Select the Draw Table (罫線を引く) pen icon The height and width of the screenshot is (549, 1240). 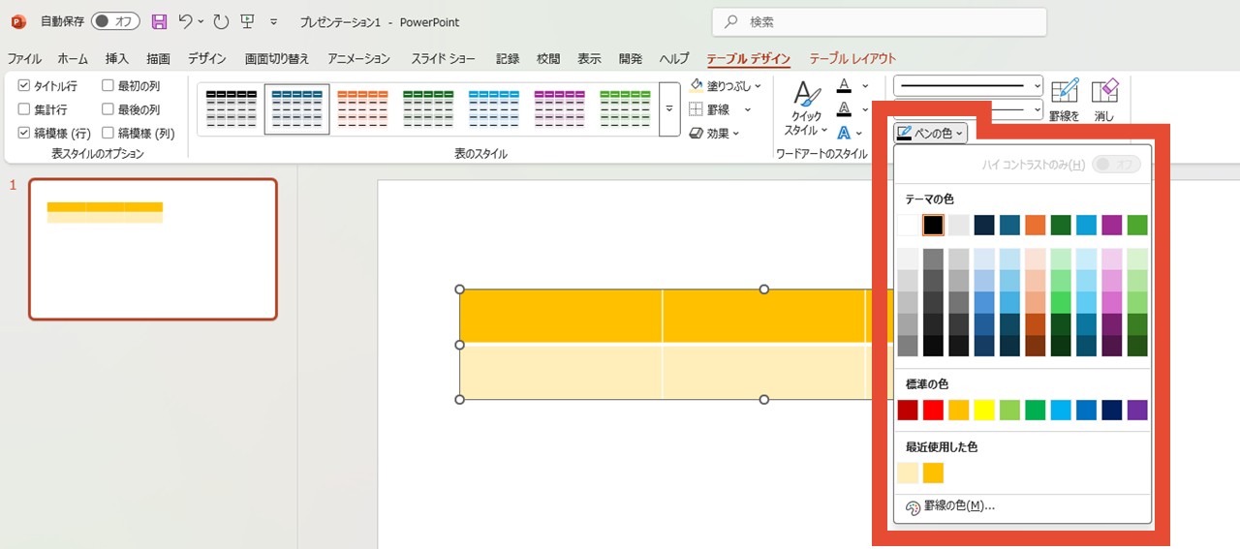tap(1064, 93)
